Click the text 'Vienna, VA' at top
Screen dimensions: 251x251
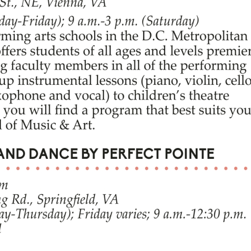76,4
